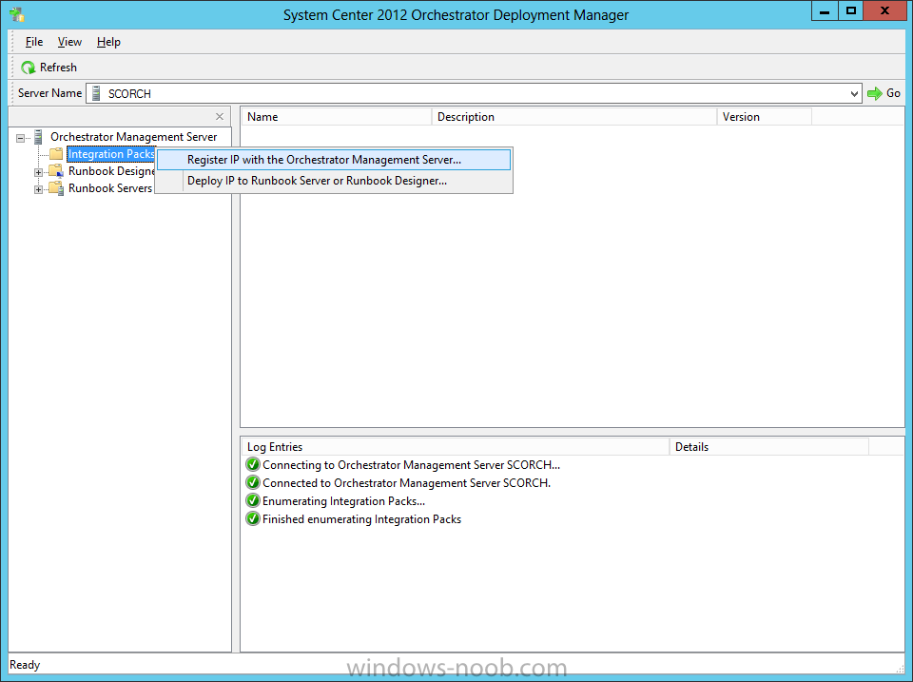Open the File menu
Image resolution: width=913 pixels, height=682 pixels.
pyautogui.click(x=34, y=42)
